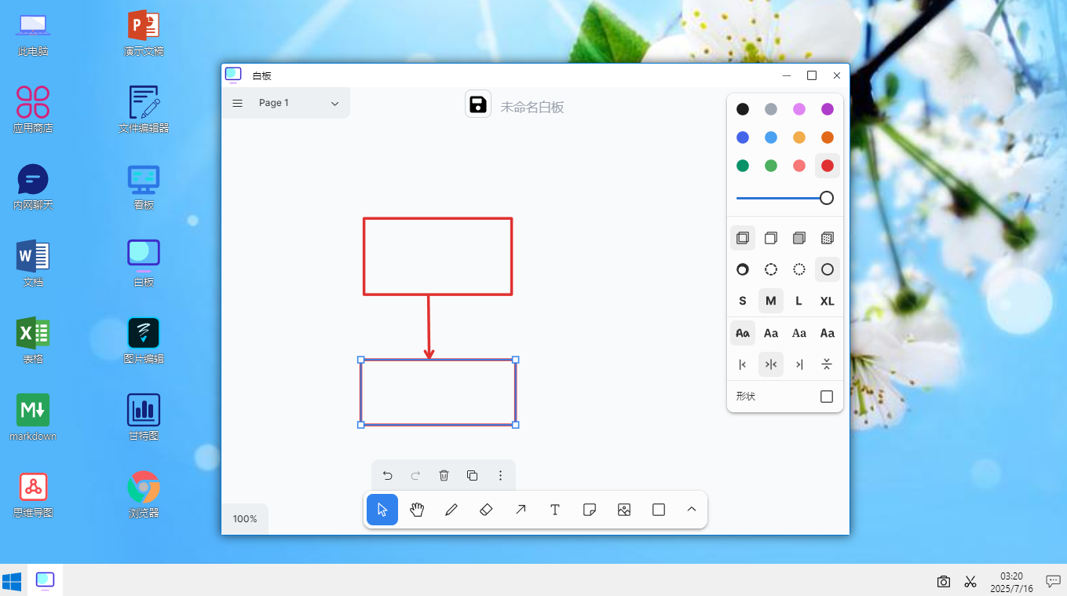This screenshot has width=1067, height=596.
Task: Choose the sans-serif font style
Action: tap(771, 333)
